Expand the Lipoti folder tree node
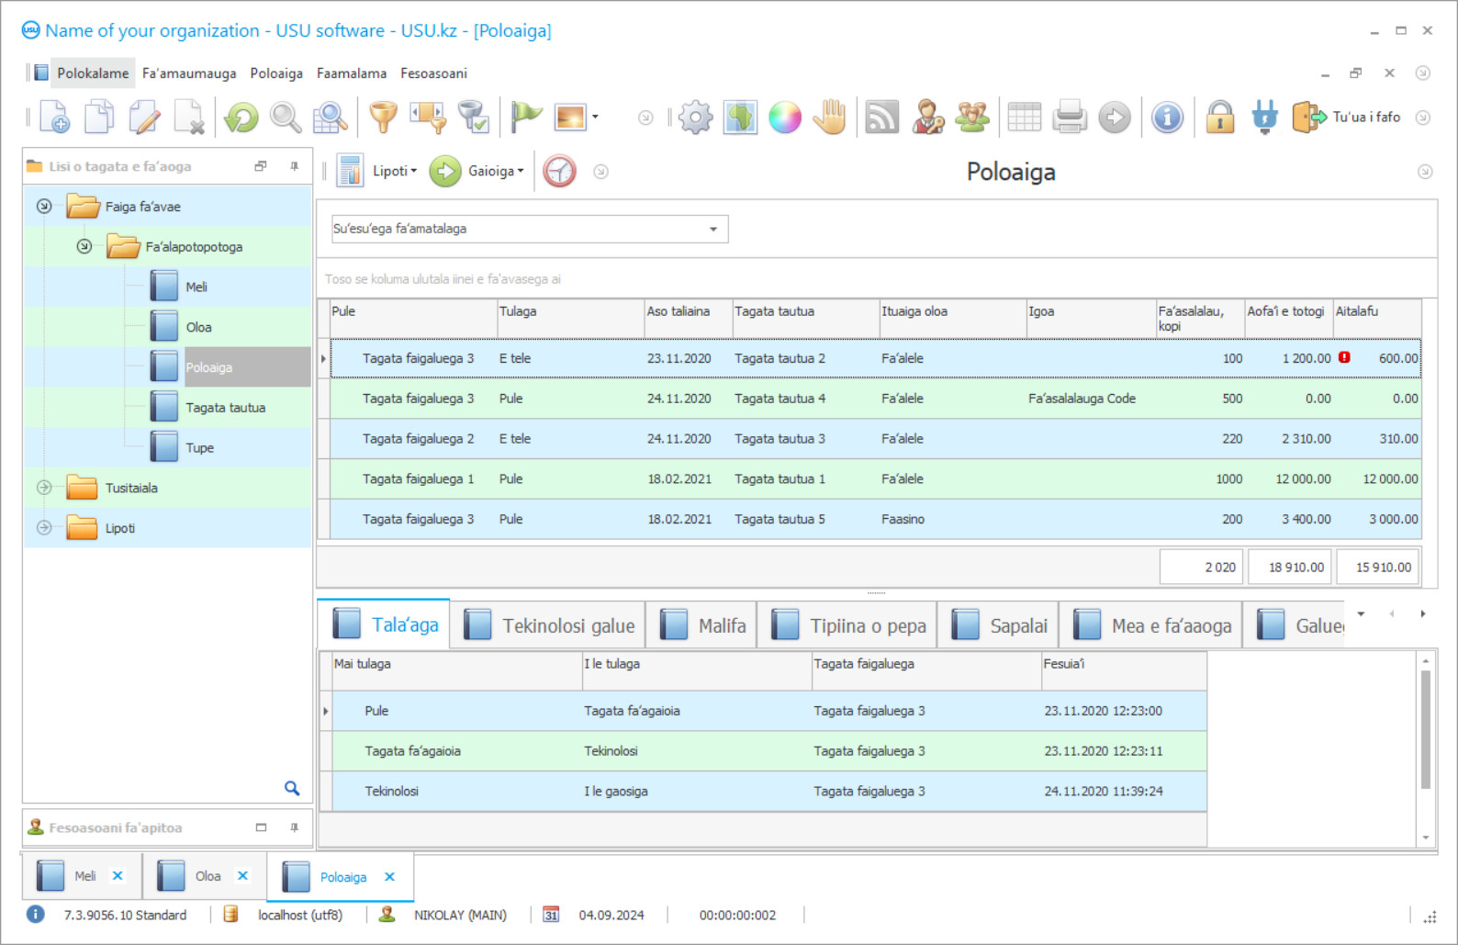This screenshot has height=945, width=1458. [x=44, y=528]
